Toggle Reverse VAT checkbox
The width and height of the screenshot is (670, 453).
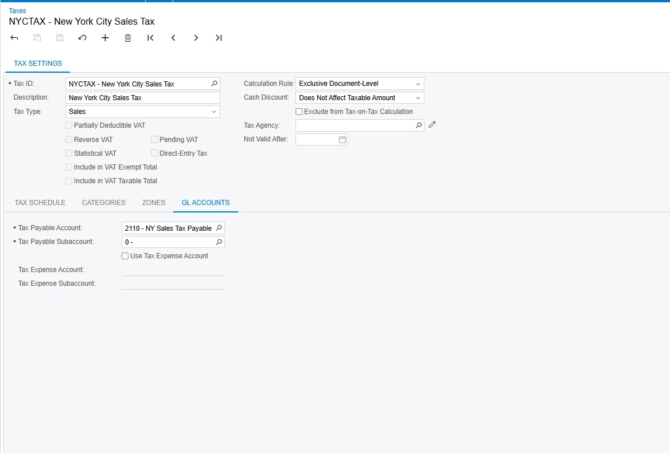(69, 140)
